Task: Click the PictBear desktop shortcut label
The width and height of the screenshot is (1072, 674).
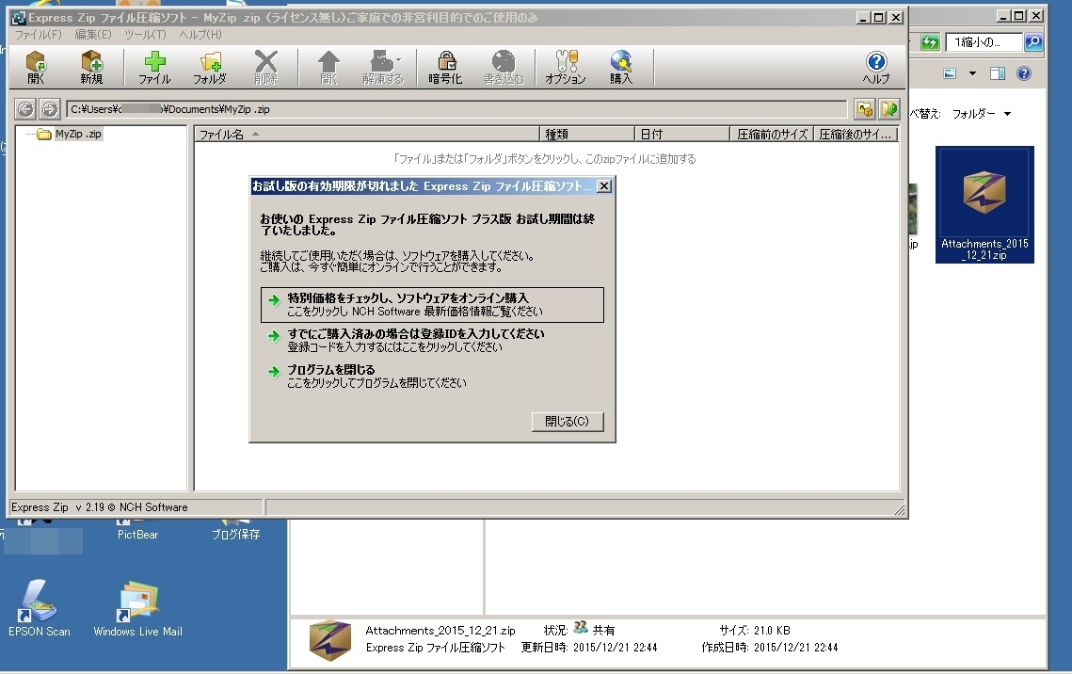Action: pos(137,535)
